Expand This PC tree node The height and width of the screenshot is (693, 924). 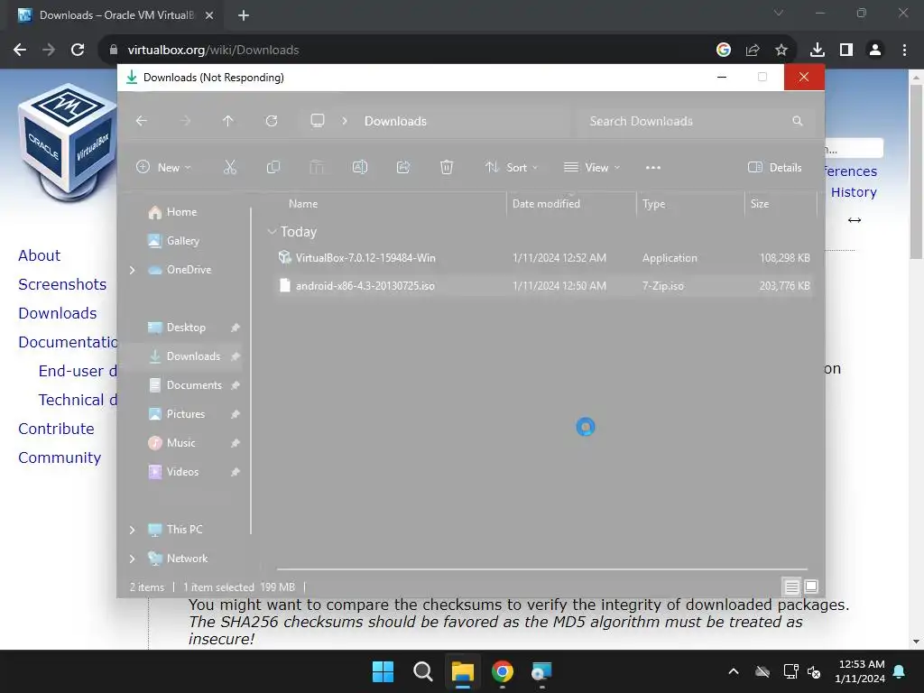click(132, 530)
